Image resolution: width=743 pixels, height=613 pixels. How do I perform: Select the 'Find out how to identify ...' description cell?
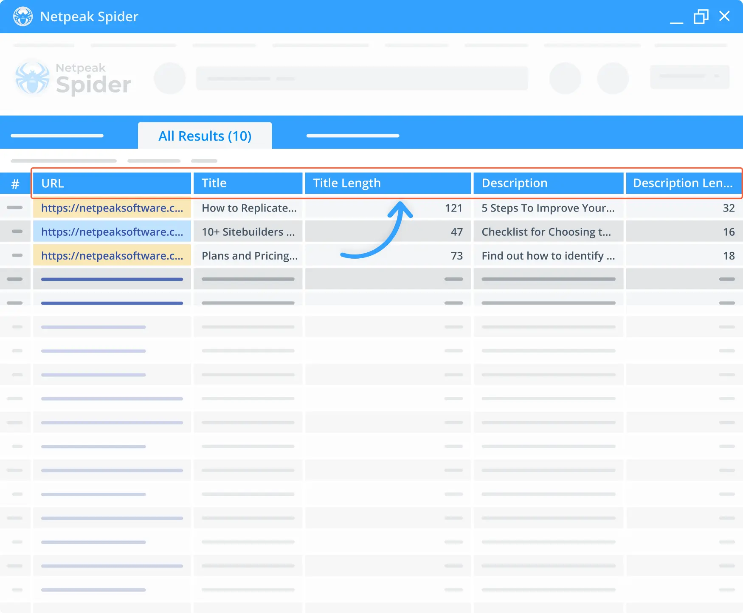tap(549, 255)
